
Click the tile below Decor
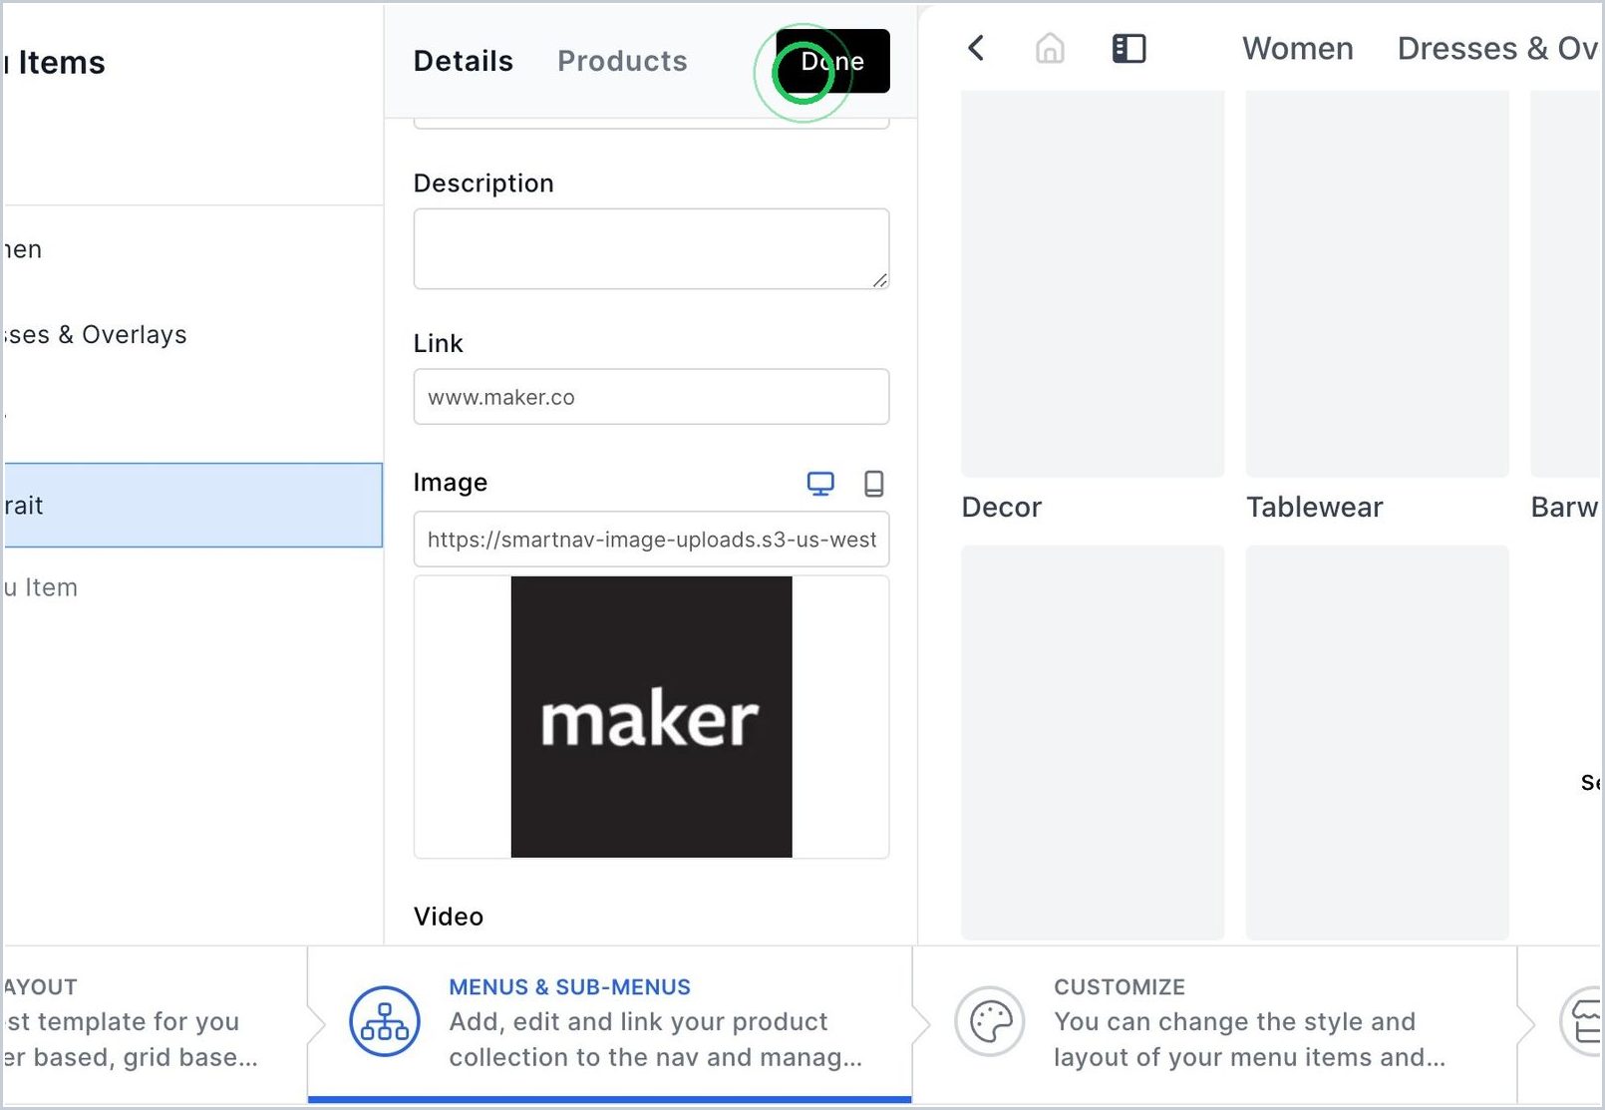pos(1093,742)
